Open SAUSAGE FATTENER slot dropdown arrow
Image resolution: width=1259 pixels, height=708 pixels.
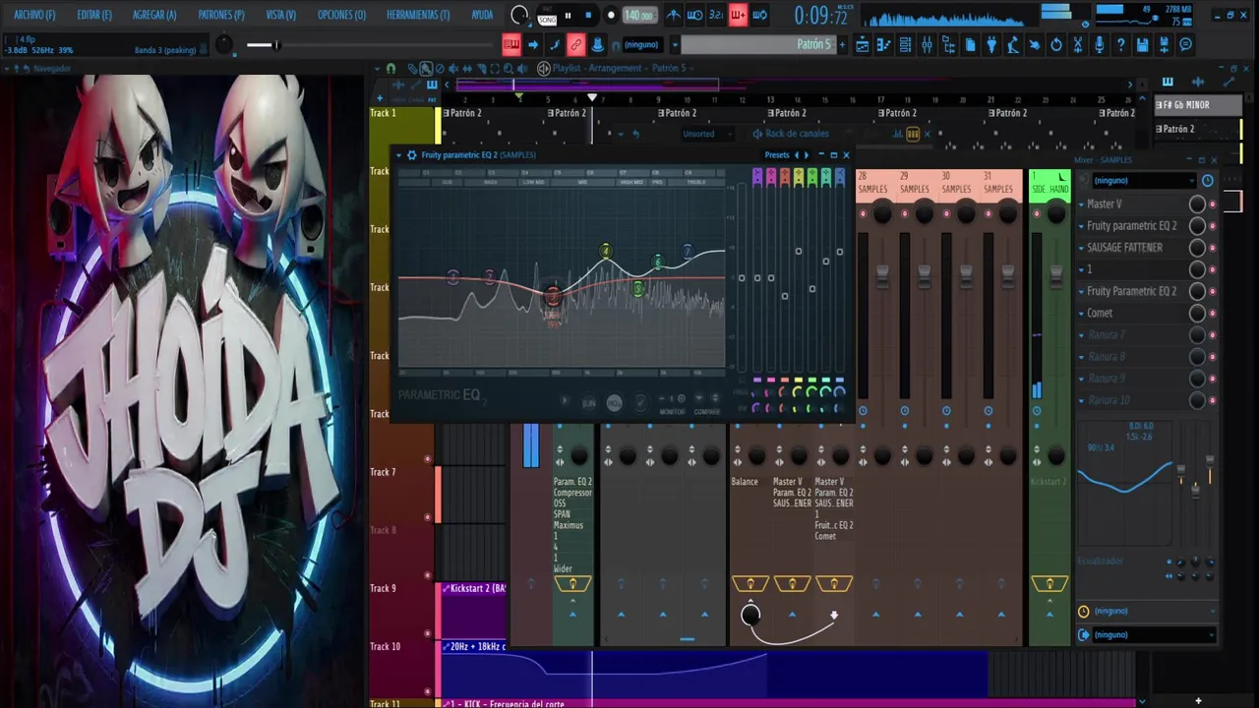click(1082, 248)
